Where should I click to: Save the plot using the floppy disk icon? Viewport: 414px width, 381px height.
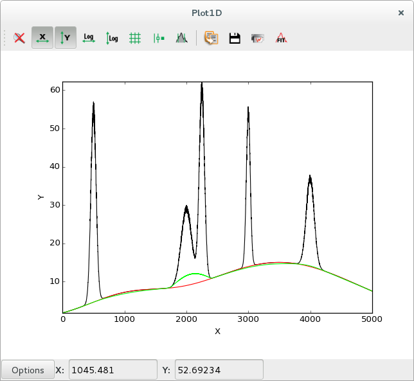(235, 38)
